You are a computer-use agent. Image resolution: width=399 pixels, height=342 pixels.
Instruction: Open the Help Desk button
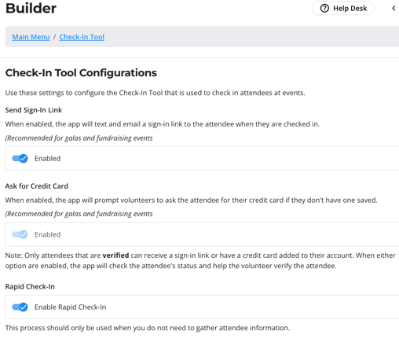(343, 9)
